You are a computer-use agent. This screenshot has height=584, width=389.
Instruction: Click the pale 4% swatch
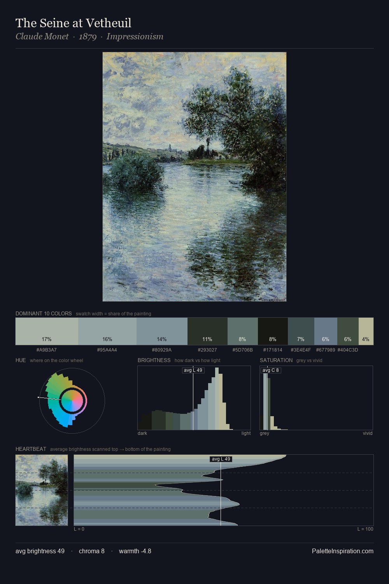[366, 331]
